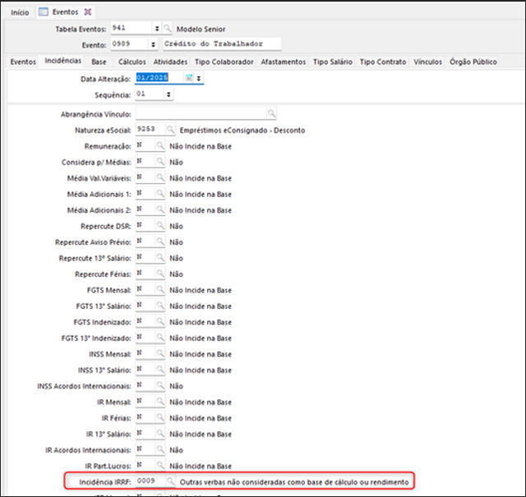Click Sequência field showing 01
This screenshot has height=497, width=526.
pyautogui.click(x=150, y=94)
